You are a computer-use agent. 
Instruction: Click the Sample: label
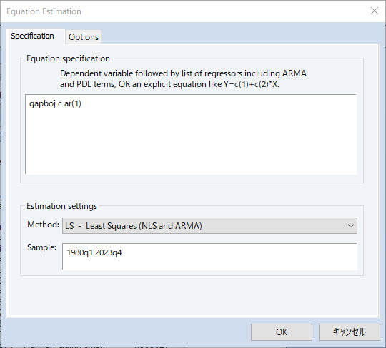41,247
